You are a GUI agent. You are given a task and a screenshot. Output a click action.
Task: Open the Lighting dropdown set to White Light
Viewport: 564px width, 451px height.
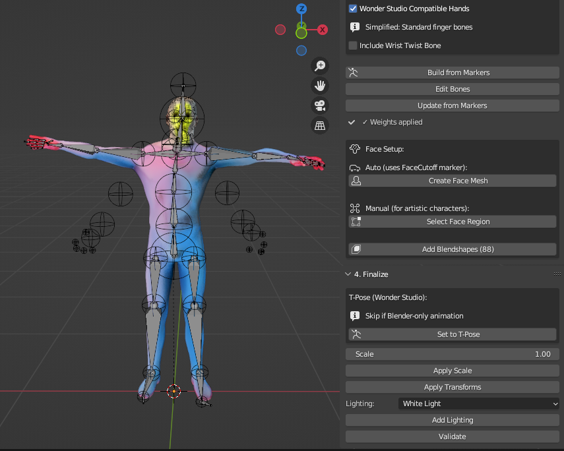[x=479, y=404]
